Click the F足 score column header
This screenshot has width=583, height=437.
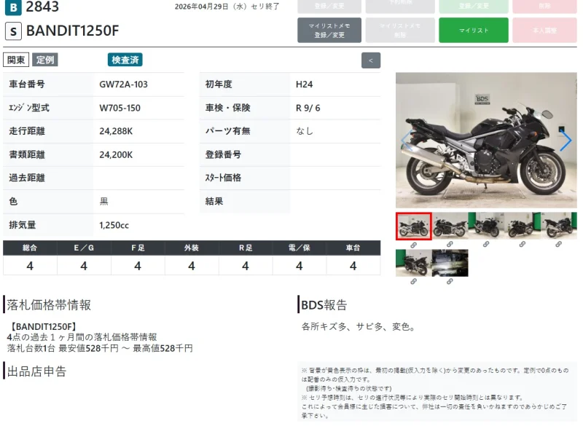138,248
